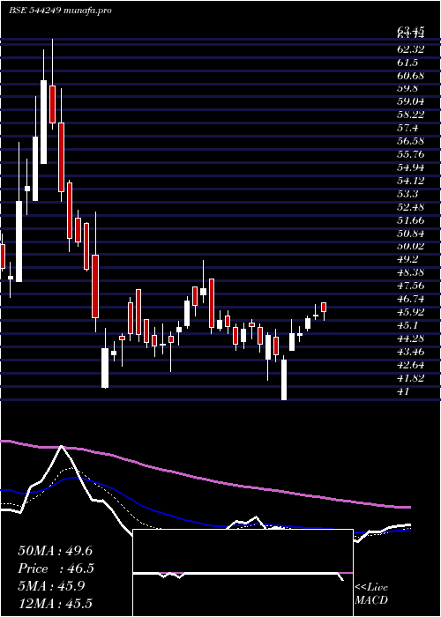This screenshot has height=617, width=441.
Task: Click the 50.84 price axis label
Action: 411,234
